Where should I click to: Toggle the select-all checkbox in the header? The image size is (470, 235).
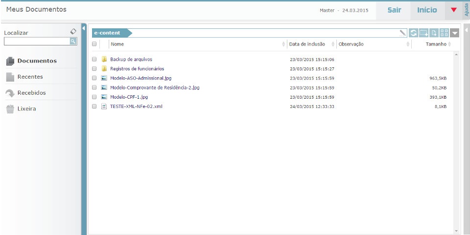coord(94,44)
